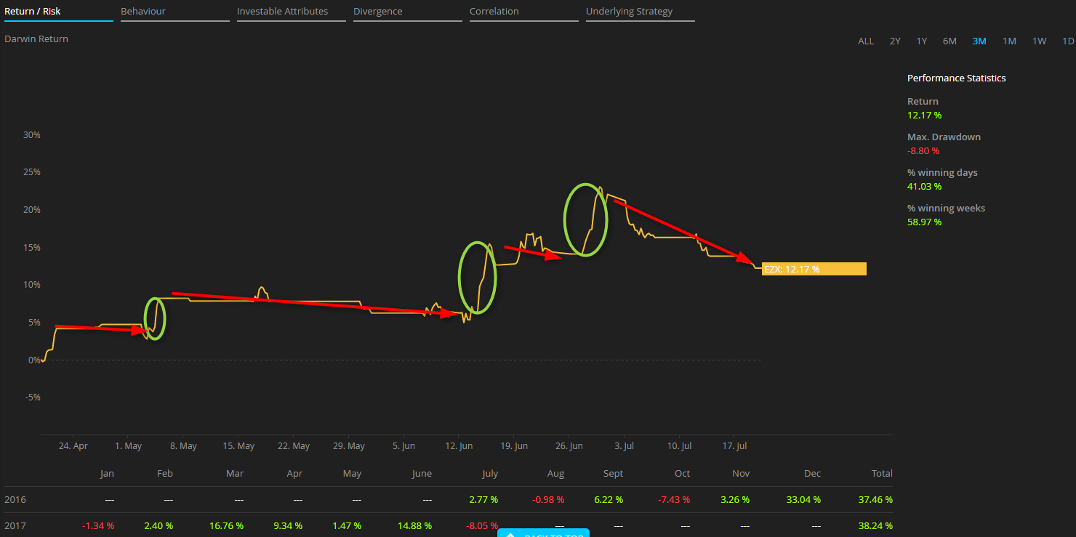Screen dimensions: 1076x537
Task: Click 2016 July return 2.77 %
Action: pos(484,500)
